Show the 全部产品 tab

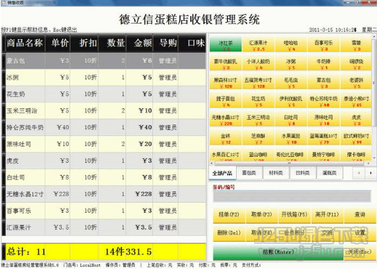pyautogui.click(x=223, y=173)
